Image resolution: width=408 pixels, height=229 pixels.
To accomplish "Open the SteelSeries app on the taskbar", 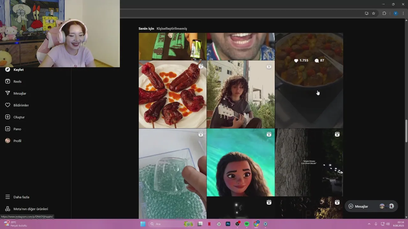I will pos(219,224).
